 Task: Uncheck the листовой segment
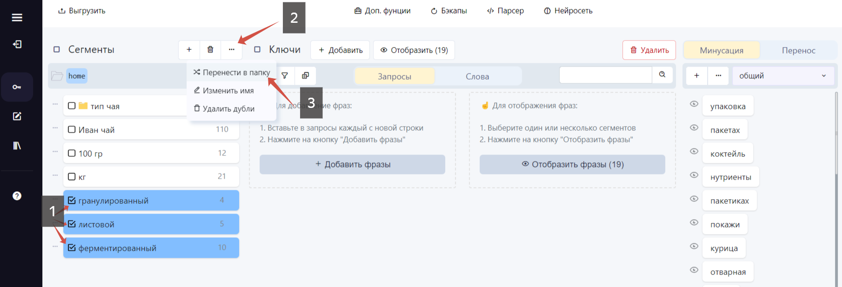(72, 224)
